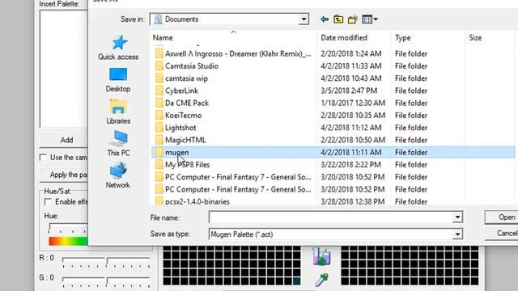The width and height of the screenshot is (518, 291).
Task: Select the KoeiTecmo folder icon
Action: 159,115
